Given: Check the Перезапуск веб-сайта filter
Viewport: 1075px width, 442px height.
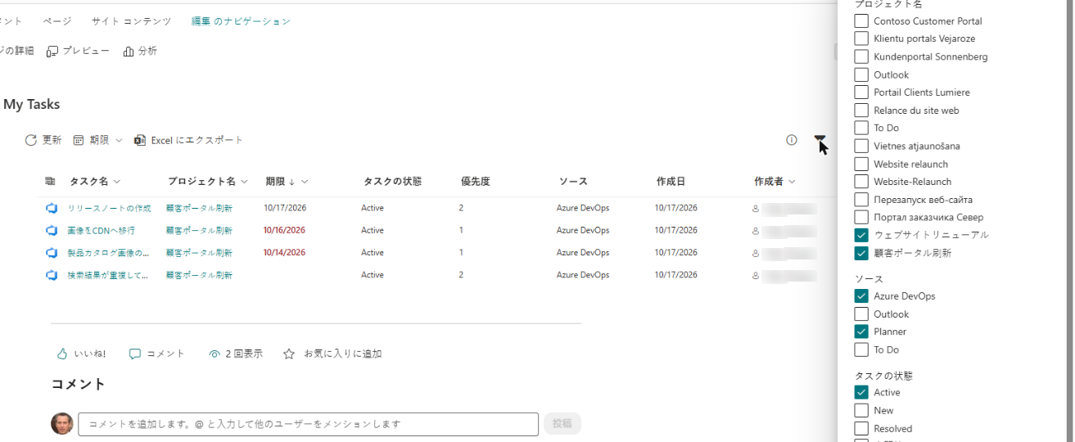Looking at the screenshot, I should [861, 199].
